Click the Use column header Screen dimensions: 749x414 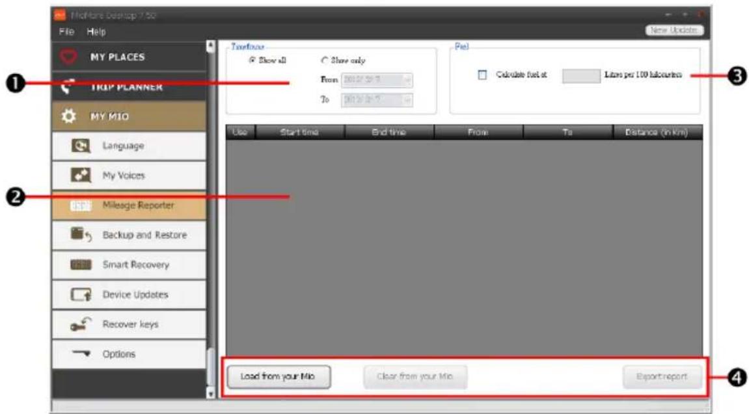point(240,132)
